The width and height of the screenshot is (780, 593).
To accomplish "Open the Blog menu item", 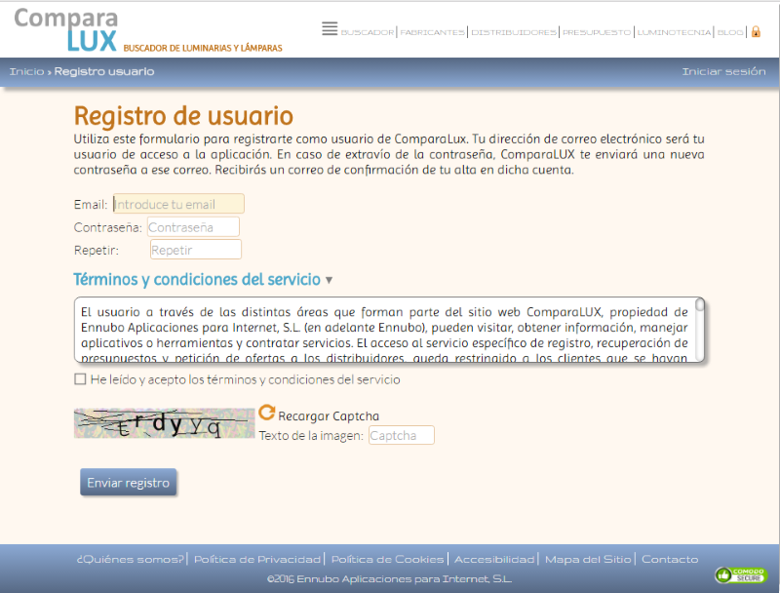I will (x=730, y=32).
